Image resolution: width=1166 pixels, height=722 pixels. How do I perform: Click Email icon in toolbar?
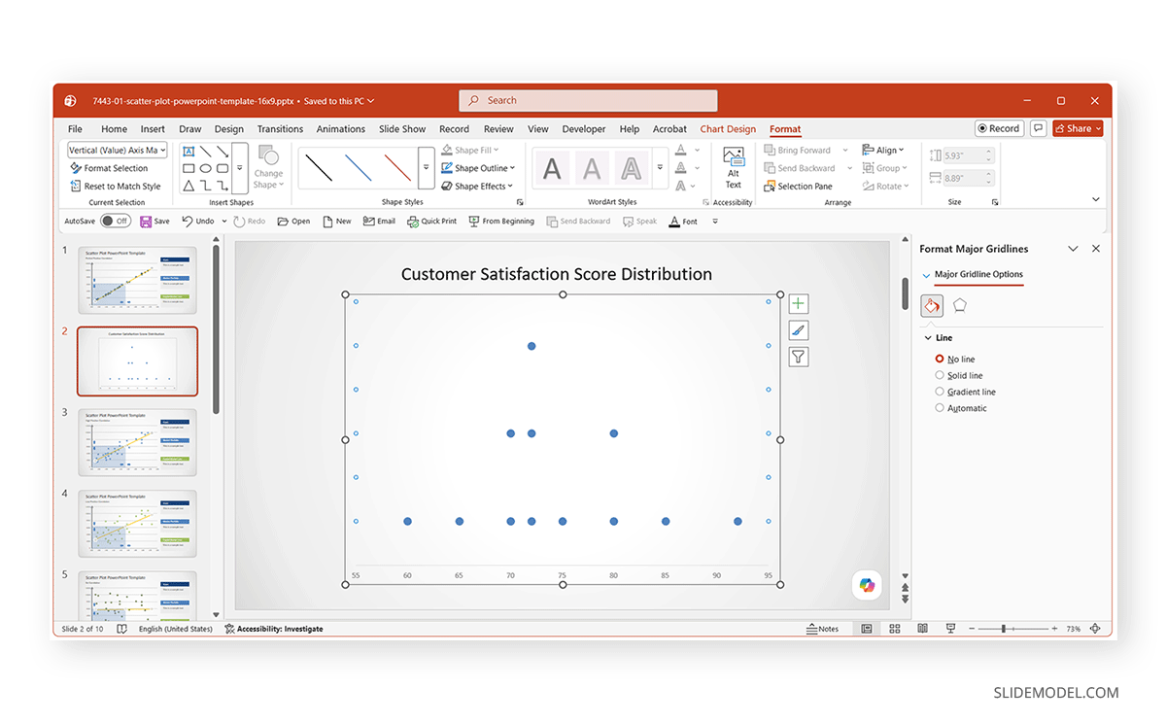(379, 222)
